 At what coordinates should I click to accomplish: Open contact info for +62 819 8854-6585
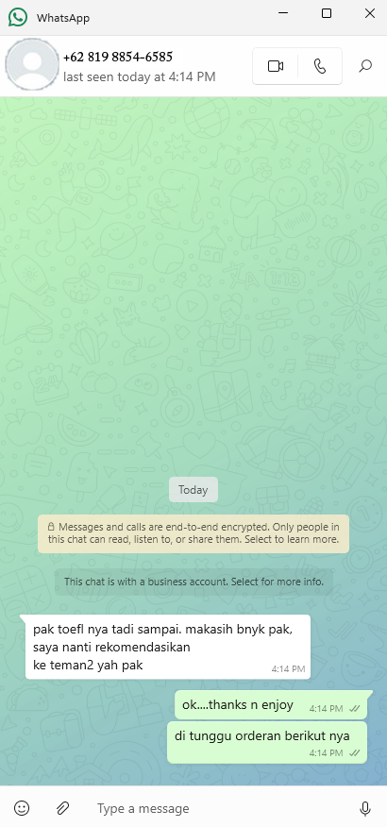point(118,57)
